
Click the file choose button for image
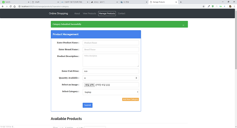click(89, 85)
